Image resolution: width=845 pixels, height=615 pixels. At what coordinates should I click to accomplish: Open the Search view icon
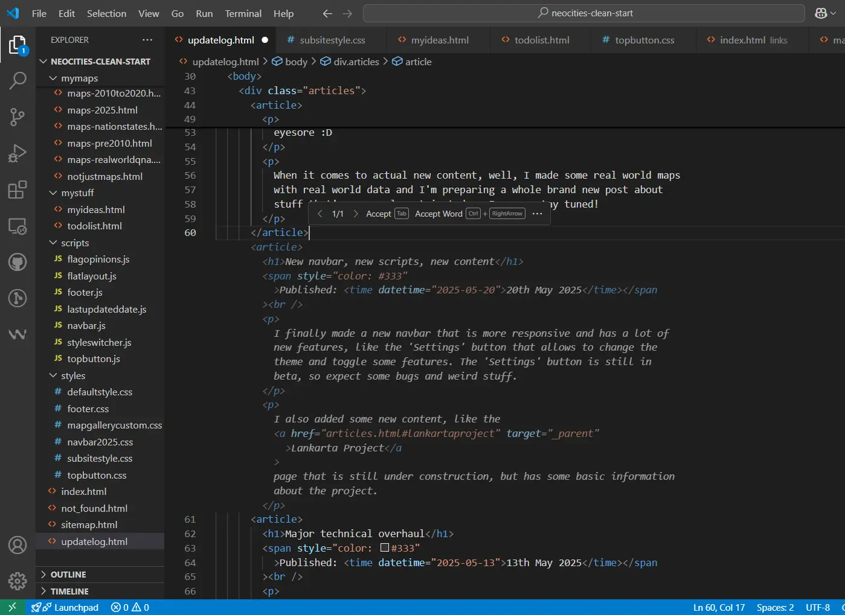coord(18,80)
